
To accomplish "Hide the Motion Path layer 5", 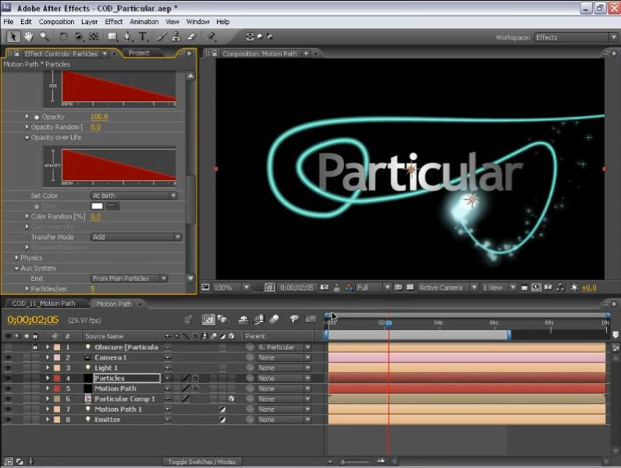I will pos(8,388).
